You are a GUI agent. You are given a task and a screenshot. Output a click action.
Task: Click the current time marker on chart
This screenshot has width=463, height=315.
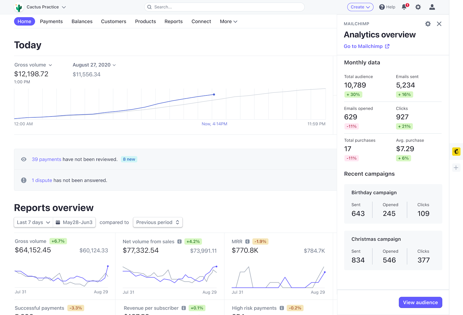[214, 94]
